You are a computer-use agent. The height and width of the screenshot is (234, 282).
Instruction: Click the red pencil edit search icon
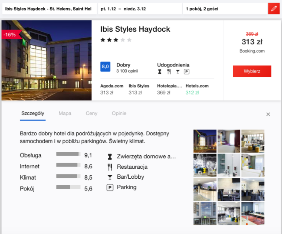[273, 9]
